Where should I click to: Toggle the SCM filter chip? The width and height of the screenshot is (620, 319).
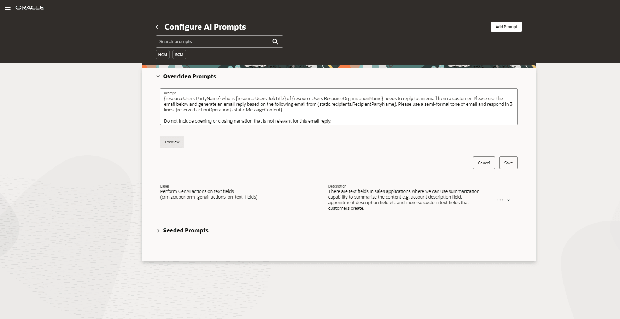coord(179,54)
